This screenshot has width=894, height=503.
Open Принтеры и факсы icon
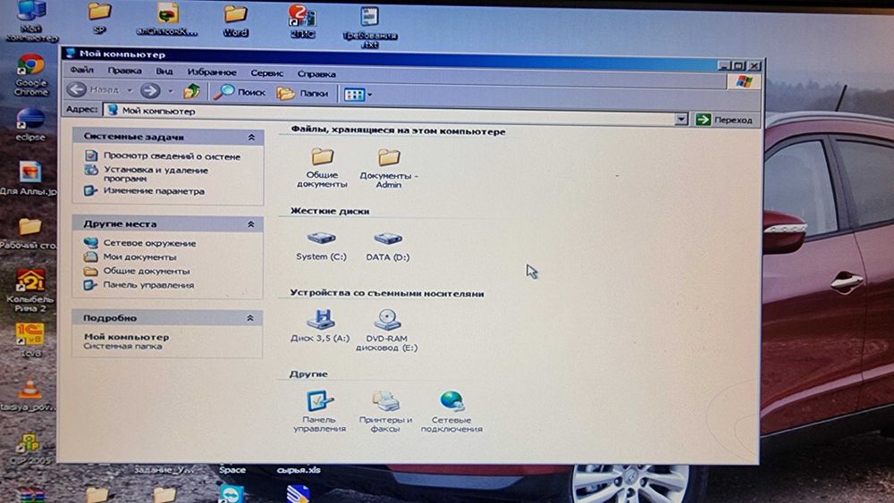coord(385,411)
